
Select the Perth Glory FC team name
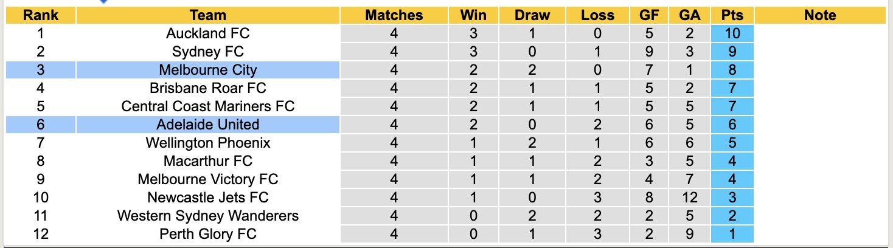pyautogui.click(x=207, y=234)
